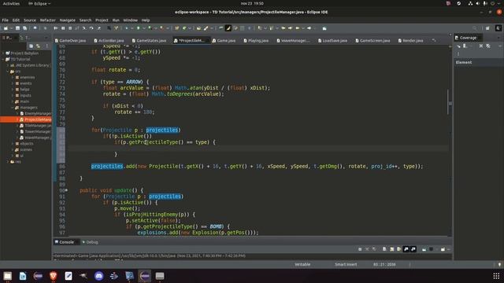Open Package Explorer view menu dots
This screenshot has width=504, height=283.
pos(47,46)
